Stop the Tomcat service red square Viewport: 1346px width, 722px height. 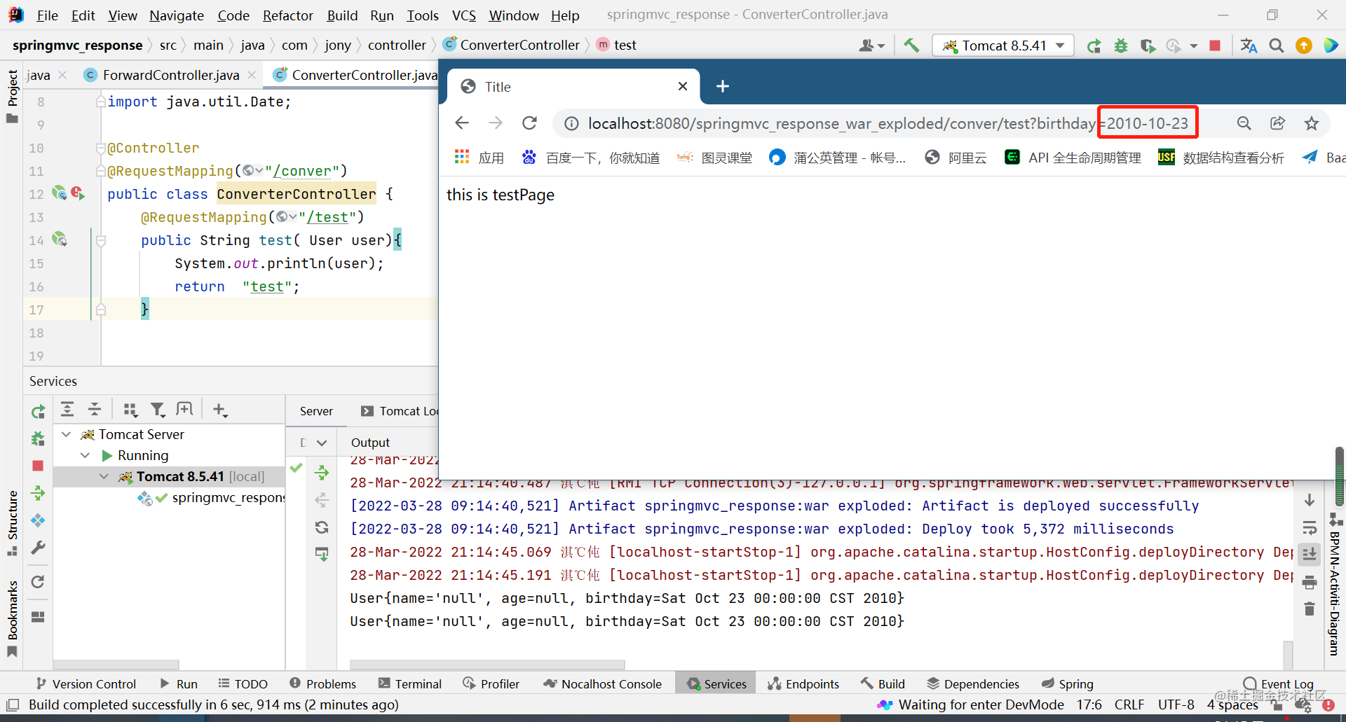tap(38, 466)
